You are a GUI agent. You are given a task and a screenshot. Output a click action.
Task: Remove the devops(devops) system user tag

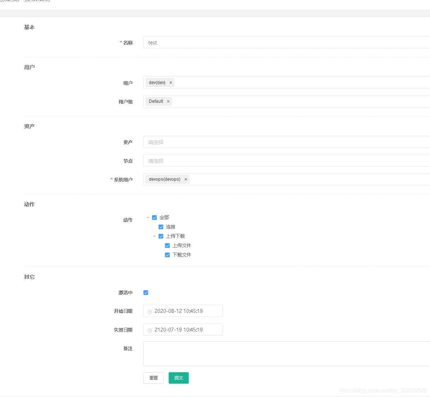[x=186, y=179]
